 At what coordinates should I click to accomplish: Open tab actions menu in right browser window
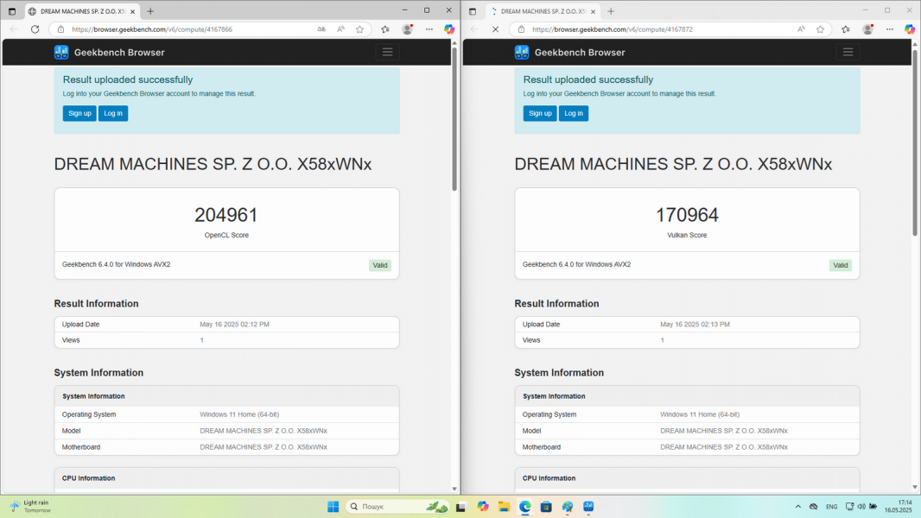click(473, 11)
